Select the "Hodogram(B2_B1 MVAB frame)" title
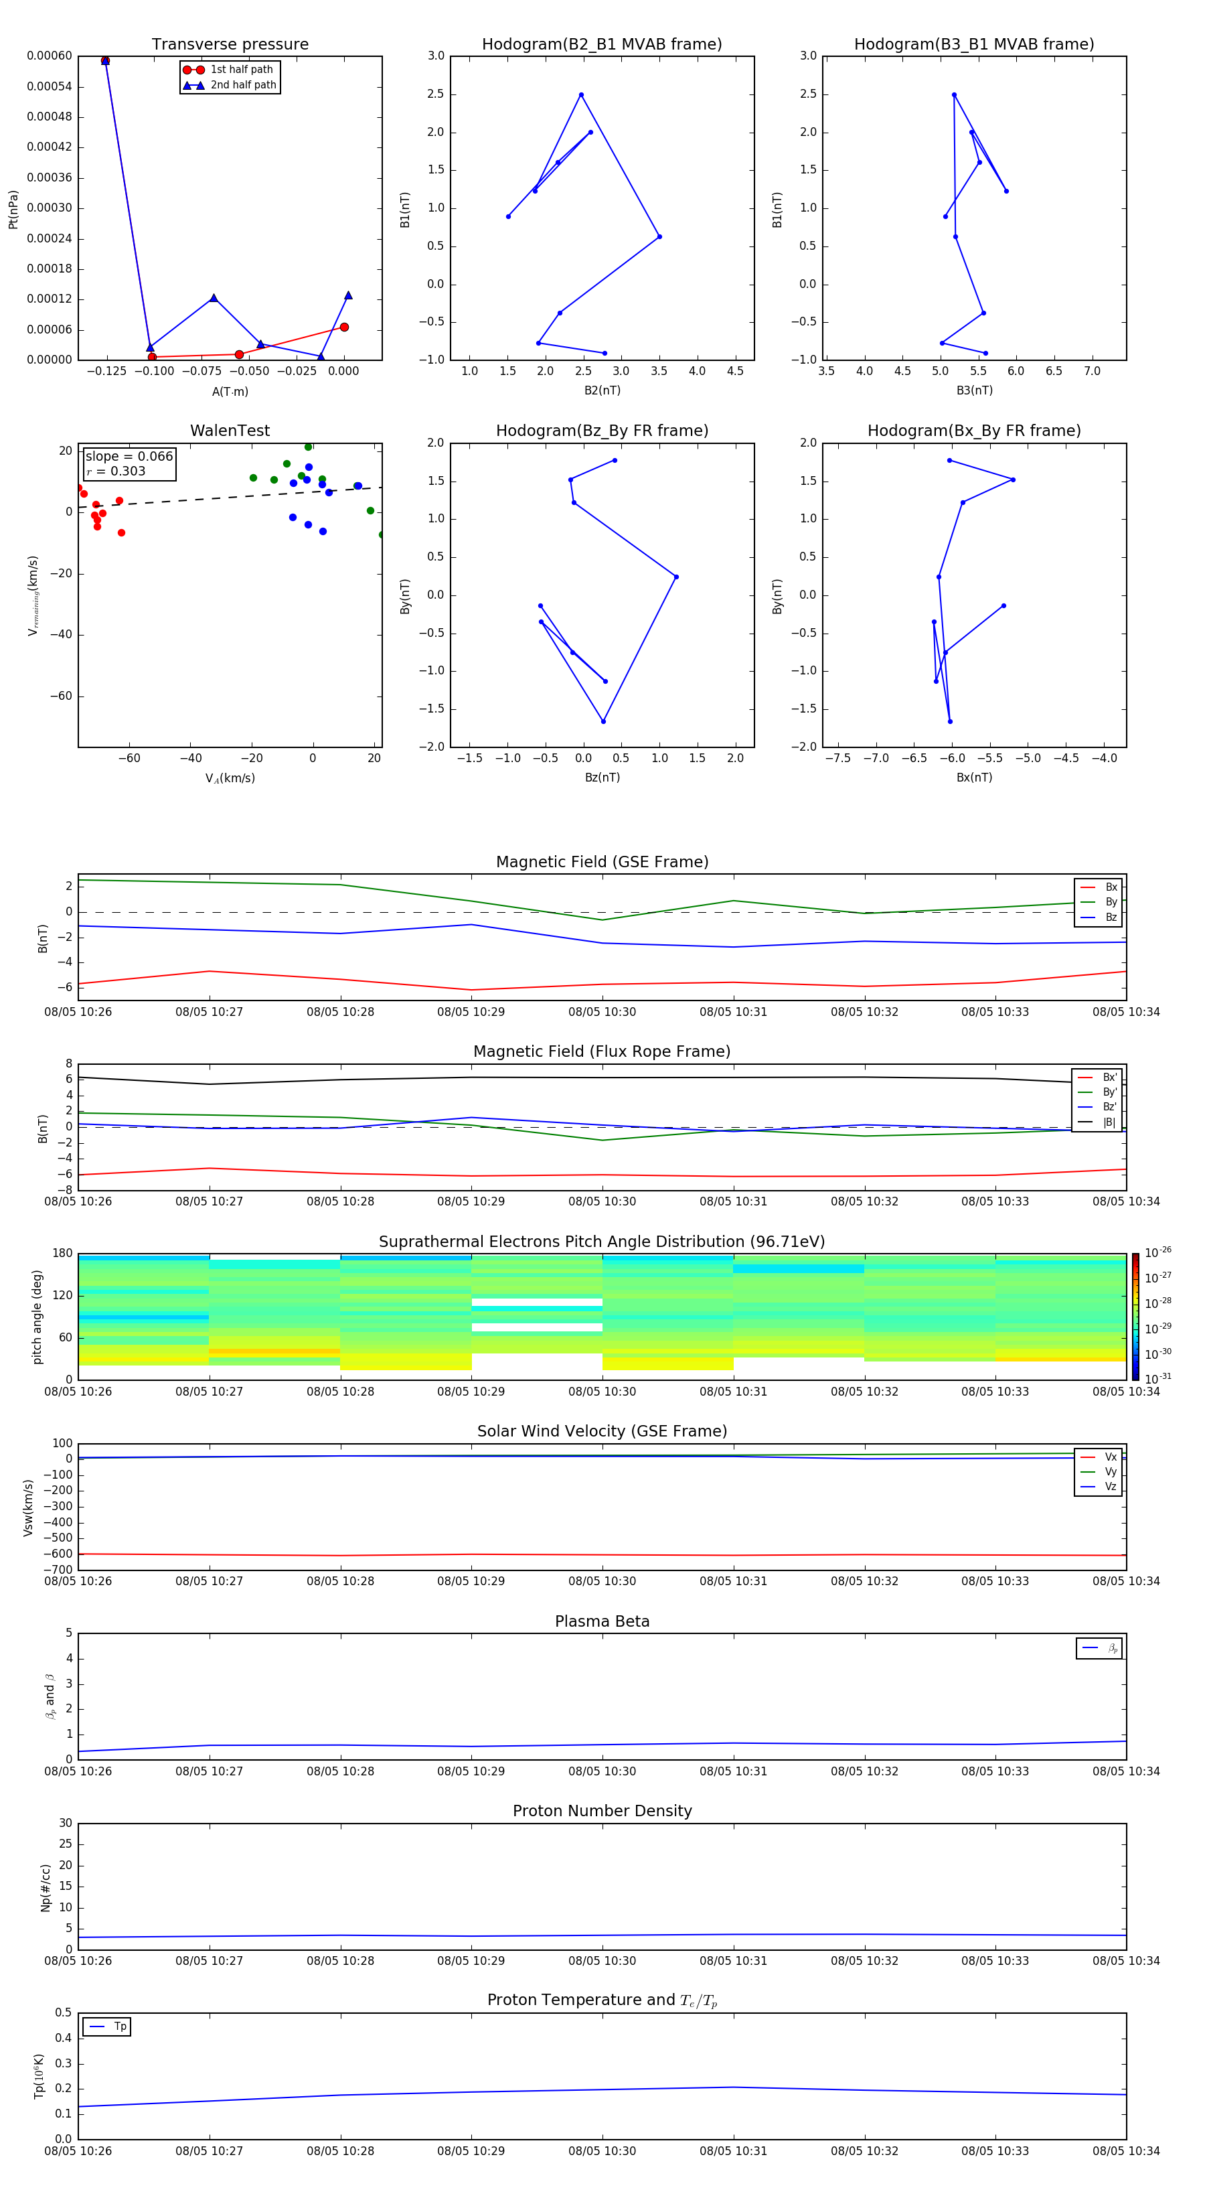1205x2210 pixels. (x=602, y=45)
